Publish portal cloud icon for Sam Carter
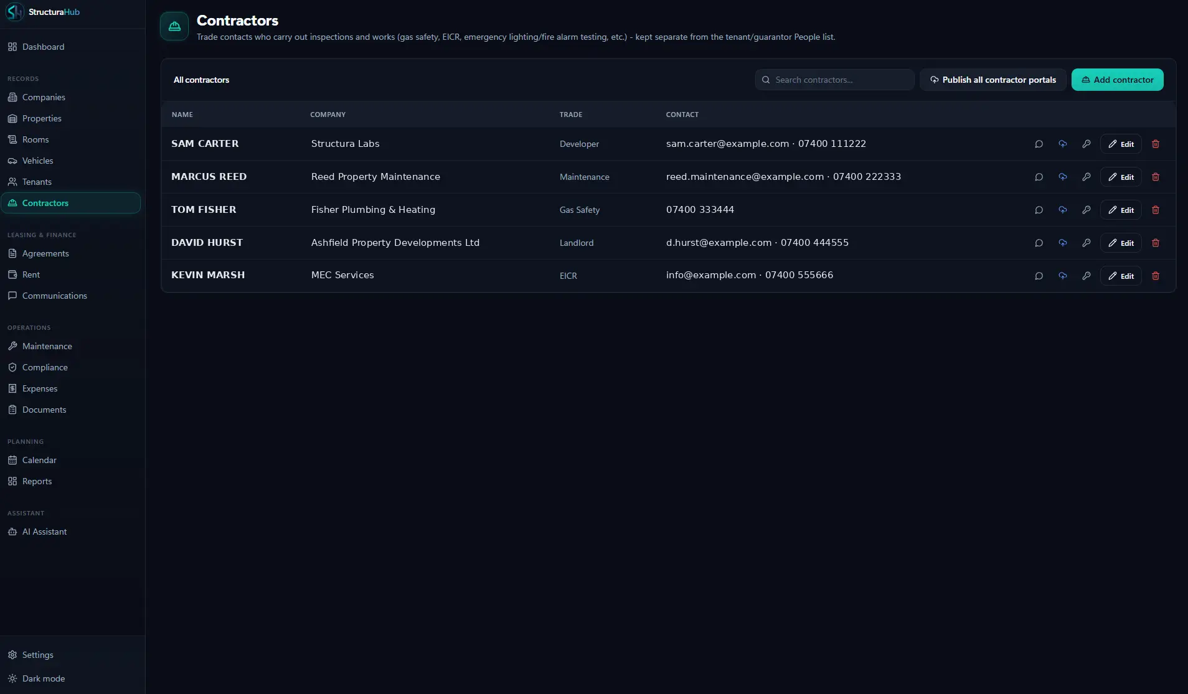The width and height of the screenshot is (1188, 694). click(x=1062, y=144)
